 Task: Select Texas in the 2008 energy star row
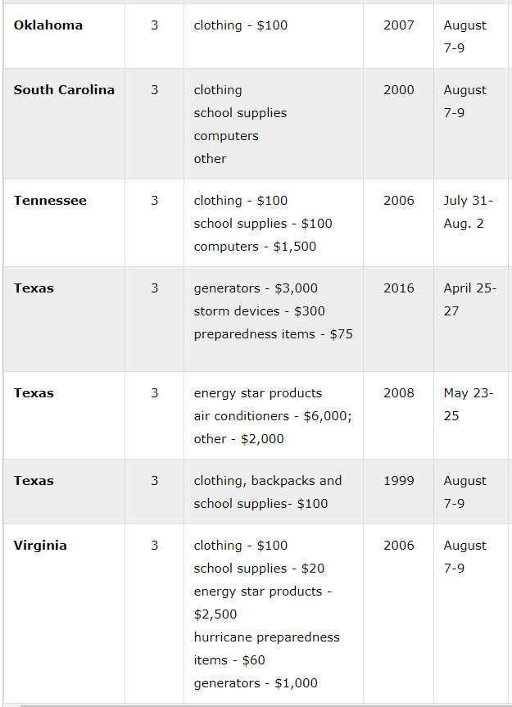click(34, 393)
